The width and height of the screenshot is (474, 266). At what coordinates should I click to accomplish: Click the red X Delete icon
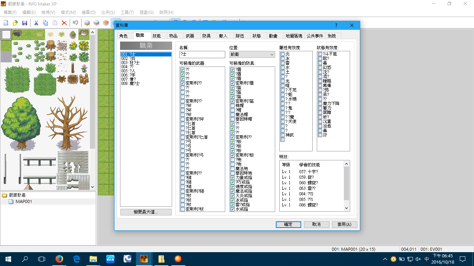coord(64,23)
